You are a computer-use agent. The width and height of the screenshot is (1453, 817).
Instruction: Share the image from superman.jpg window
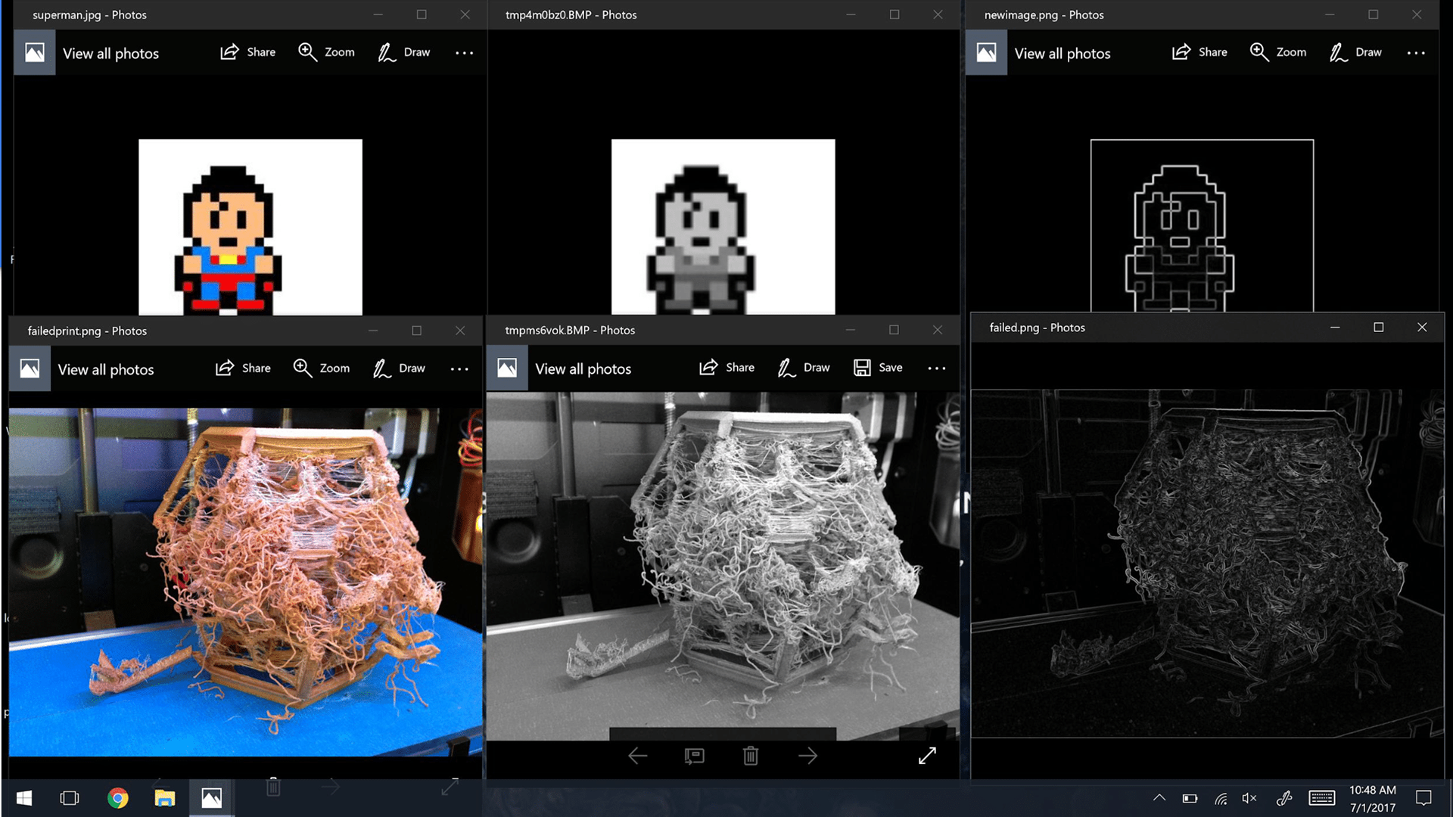click(247, 52)
